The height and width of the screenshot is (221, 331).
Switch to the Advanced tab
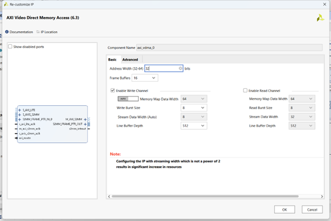coord(130,59)
